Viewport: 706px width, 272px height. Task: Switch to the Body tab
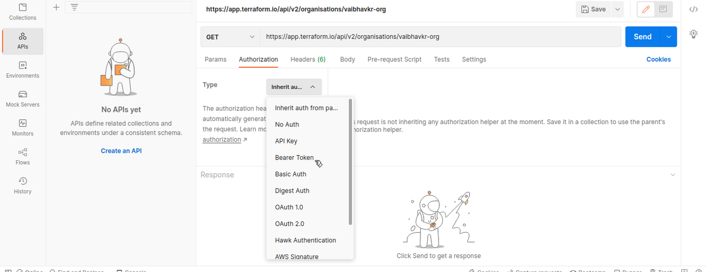point(347,60)
